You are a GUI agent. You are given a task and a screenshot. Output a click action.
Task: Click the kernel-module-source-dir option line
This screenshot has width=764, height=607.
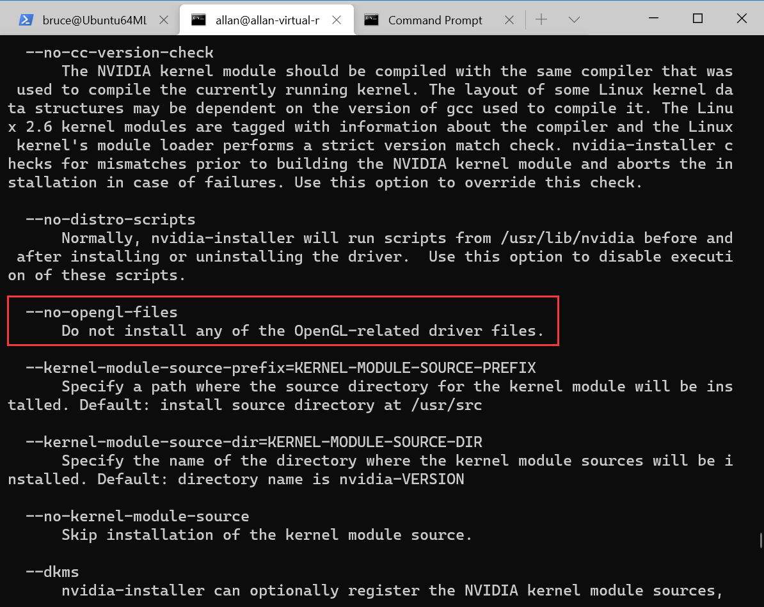tap(254, 442)
